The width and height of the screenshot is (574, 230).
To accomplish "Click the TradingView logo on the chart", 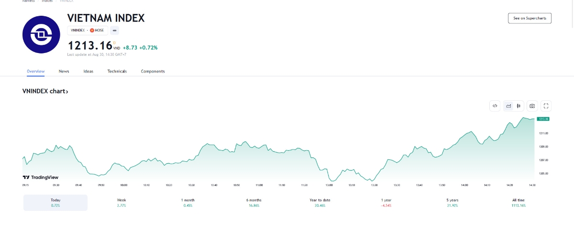I will (x=37, y=177).
